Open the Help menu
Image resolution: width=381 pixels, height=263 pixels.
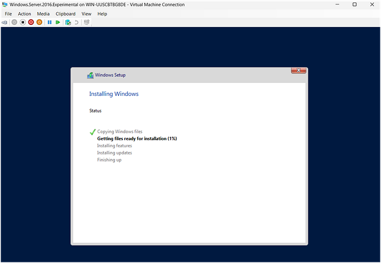click(102, 14)
